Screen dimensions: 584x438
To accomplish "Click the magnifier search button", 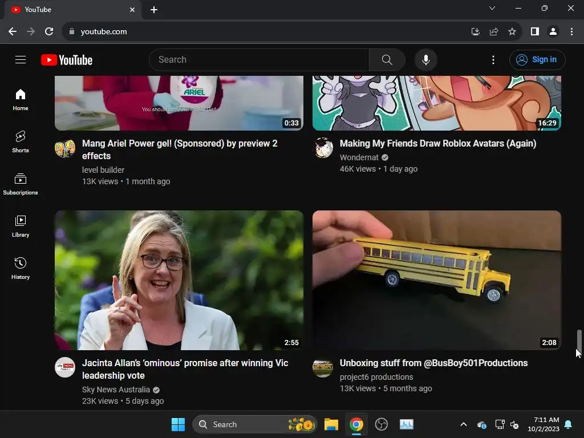I will click(387, 59).
